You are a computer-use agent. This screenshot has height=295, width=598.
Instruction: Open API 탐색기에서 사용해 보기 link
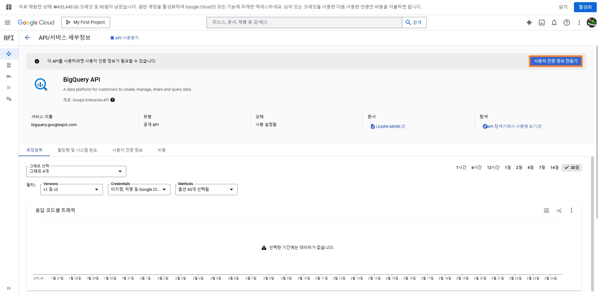coord(512,126)
